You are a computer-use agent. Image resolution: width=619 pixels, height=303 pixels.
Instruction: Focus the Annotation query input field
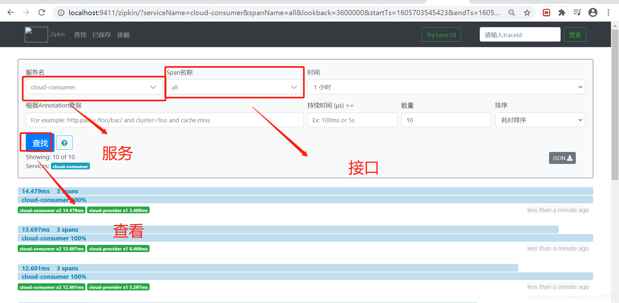point(164,120)
